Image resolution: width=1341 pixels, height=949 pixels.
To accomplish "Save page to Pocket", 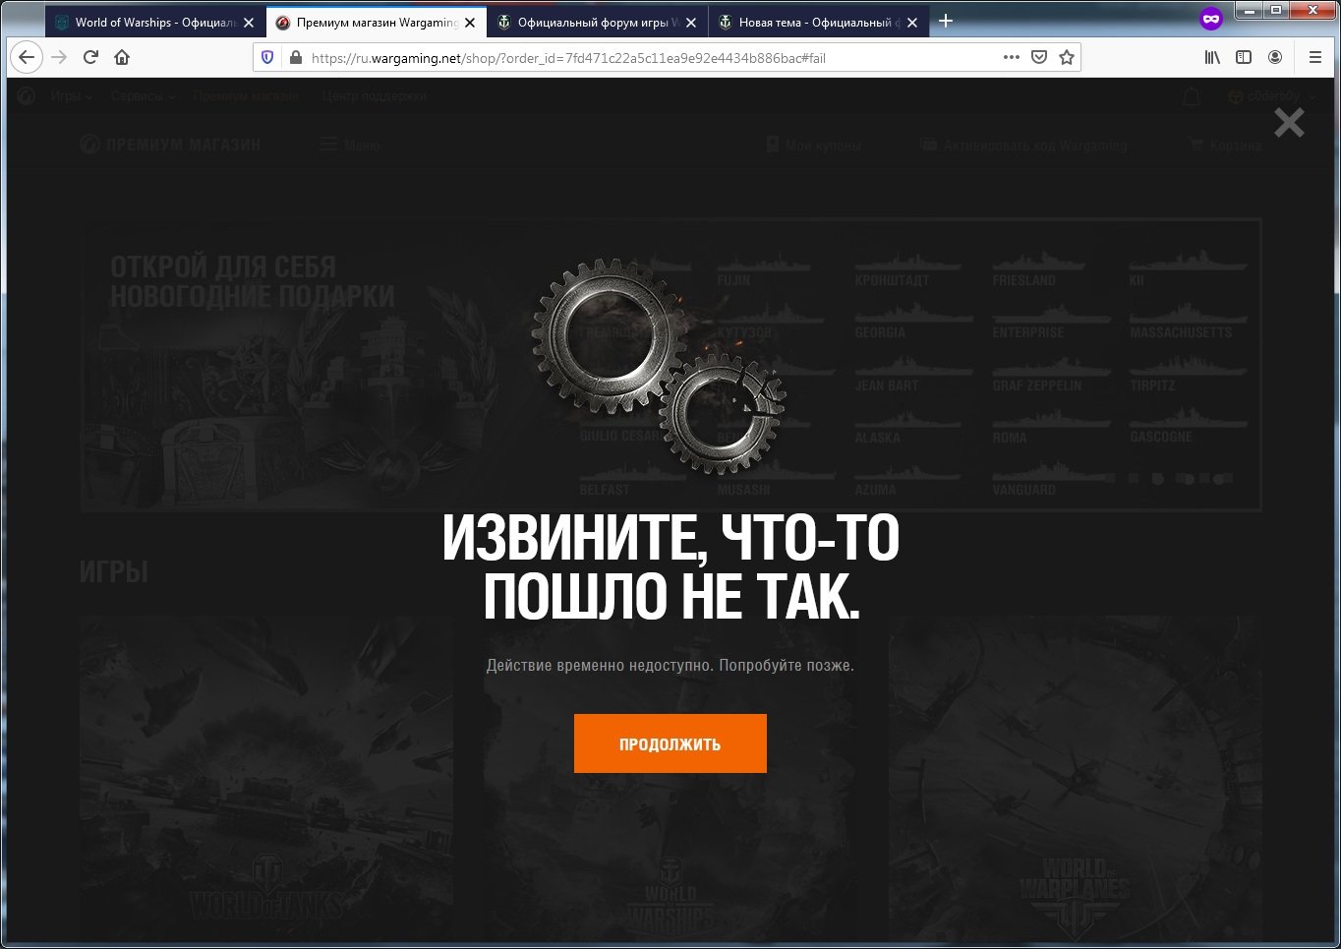I will click(1039, 57).
